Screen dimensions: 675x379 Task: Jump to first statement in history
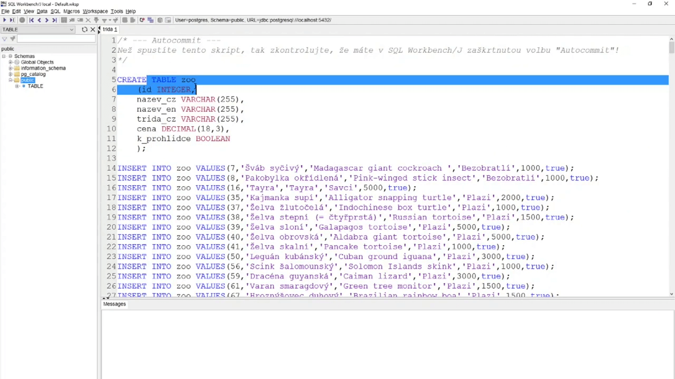coord(31,20)
